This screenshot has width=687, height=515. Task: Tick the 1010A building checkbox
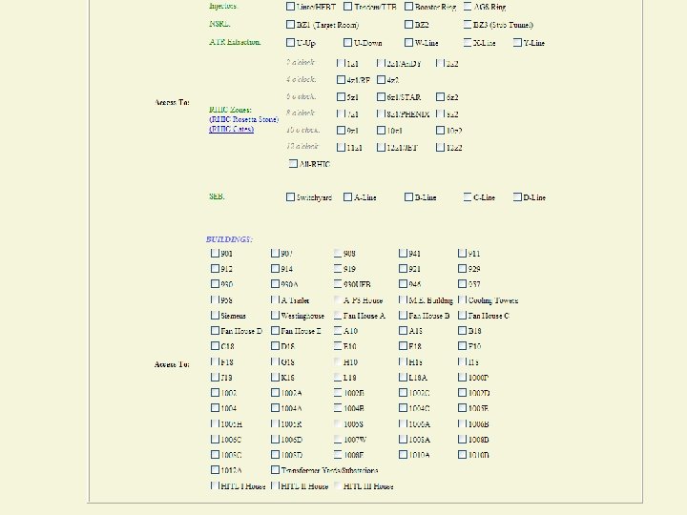(x=403, y=454)
